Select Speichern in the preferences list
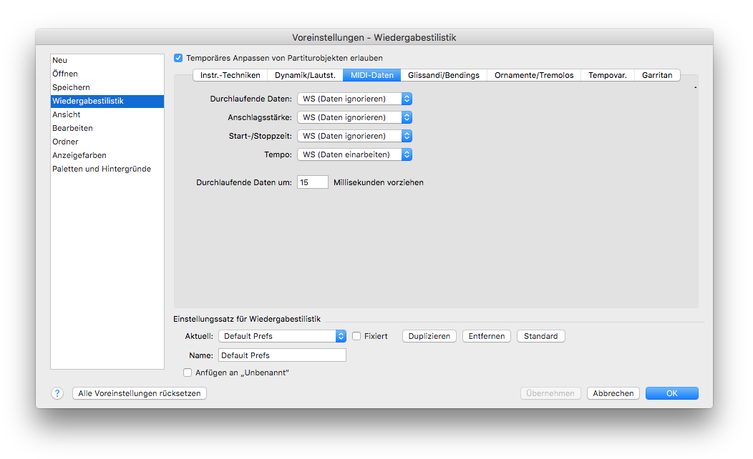Image resolution: width=753 pixels, height=459 pixels. (x=107, y=87)
